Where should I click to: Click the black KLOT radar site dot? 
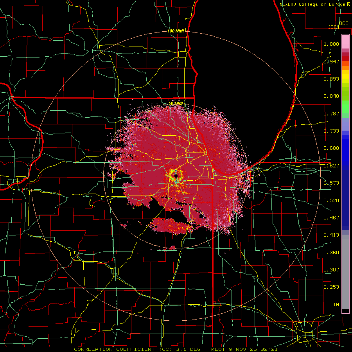coord(176,176)
